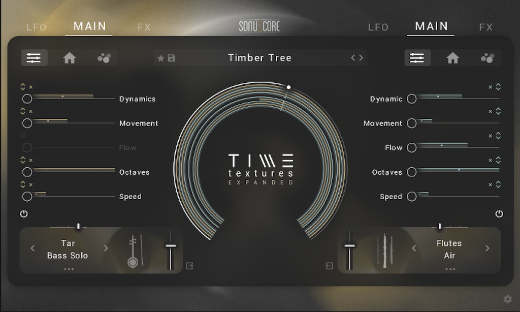This screenshot has width=520, height=312.
Task: Toggle right Movement circle button
Action: pos(411,123)
